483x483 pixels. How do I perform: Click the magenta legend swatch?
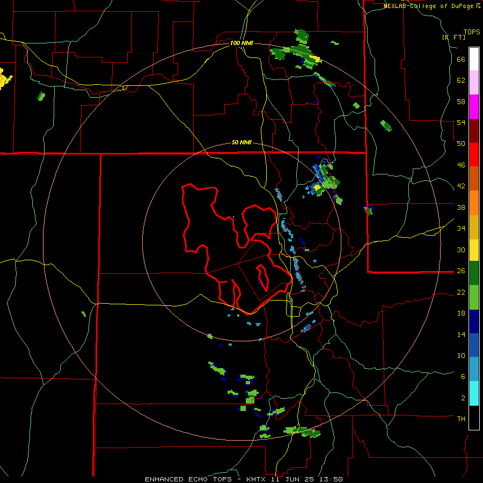pos(474,107)
